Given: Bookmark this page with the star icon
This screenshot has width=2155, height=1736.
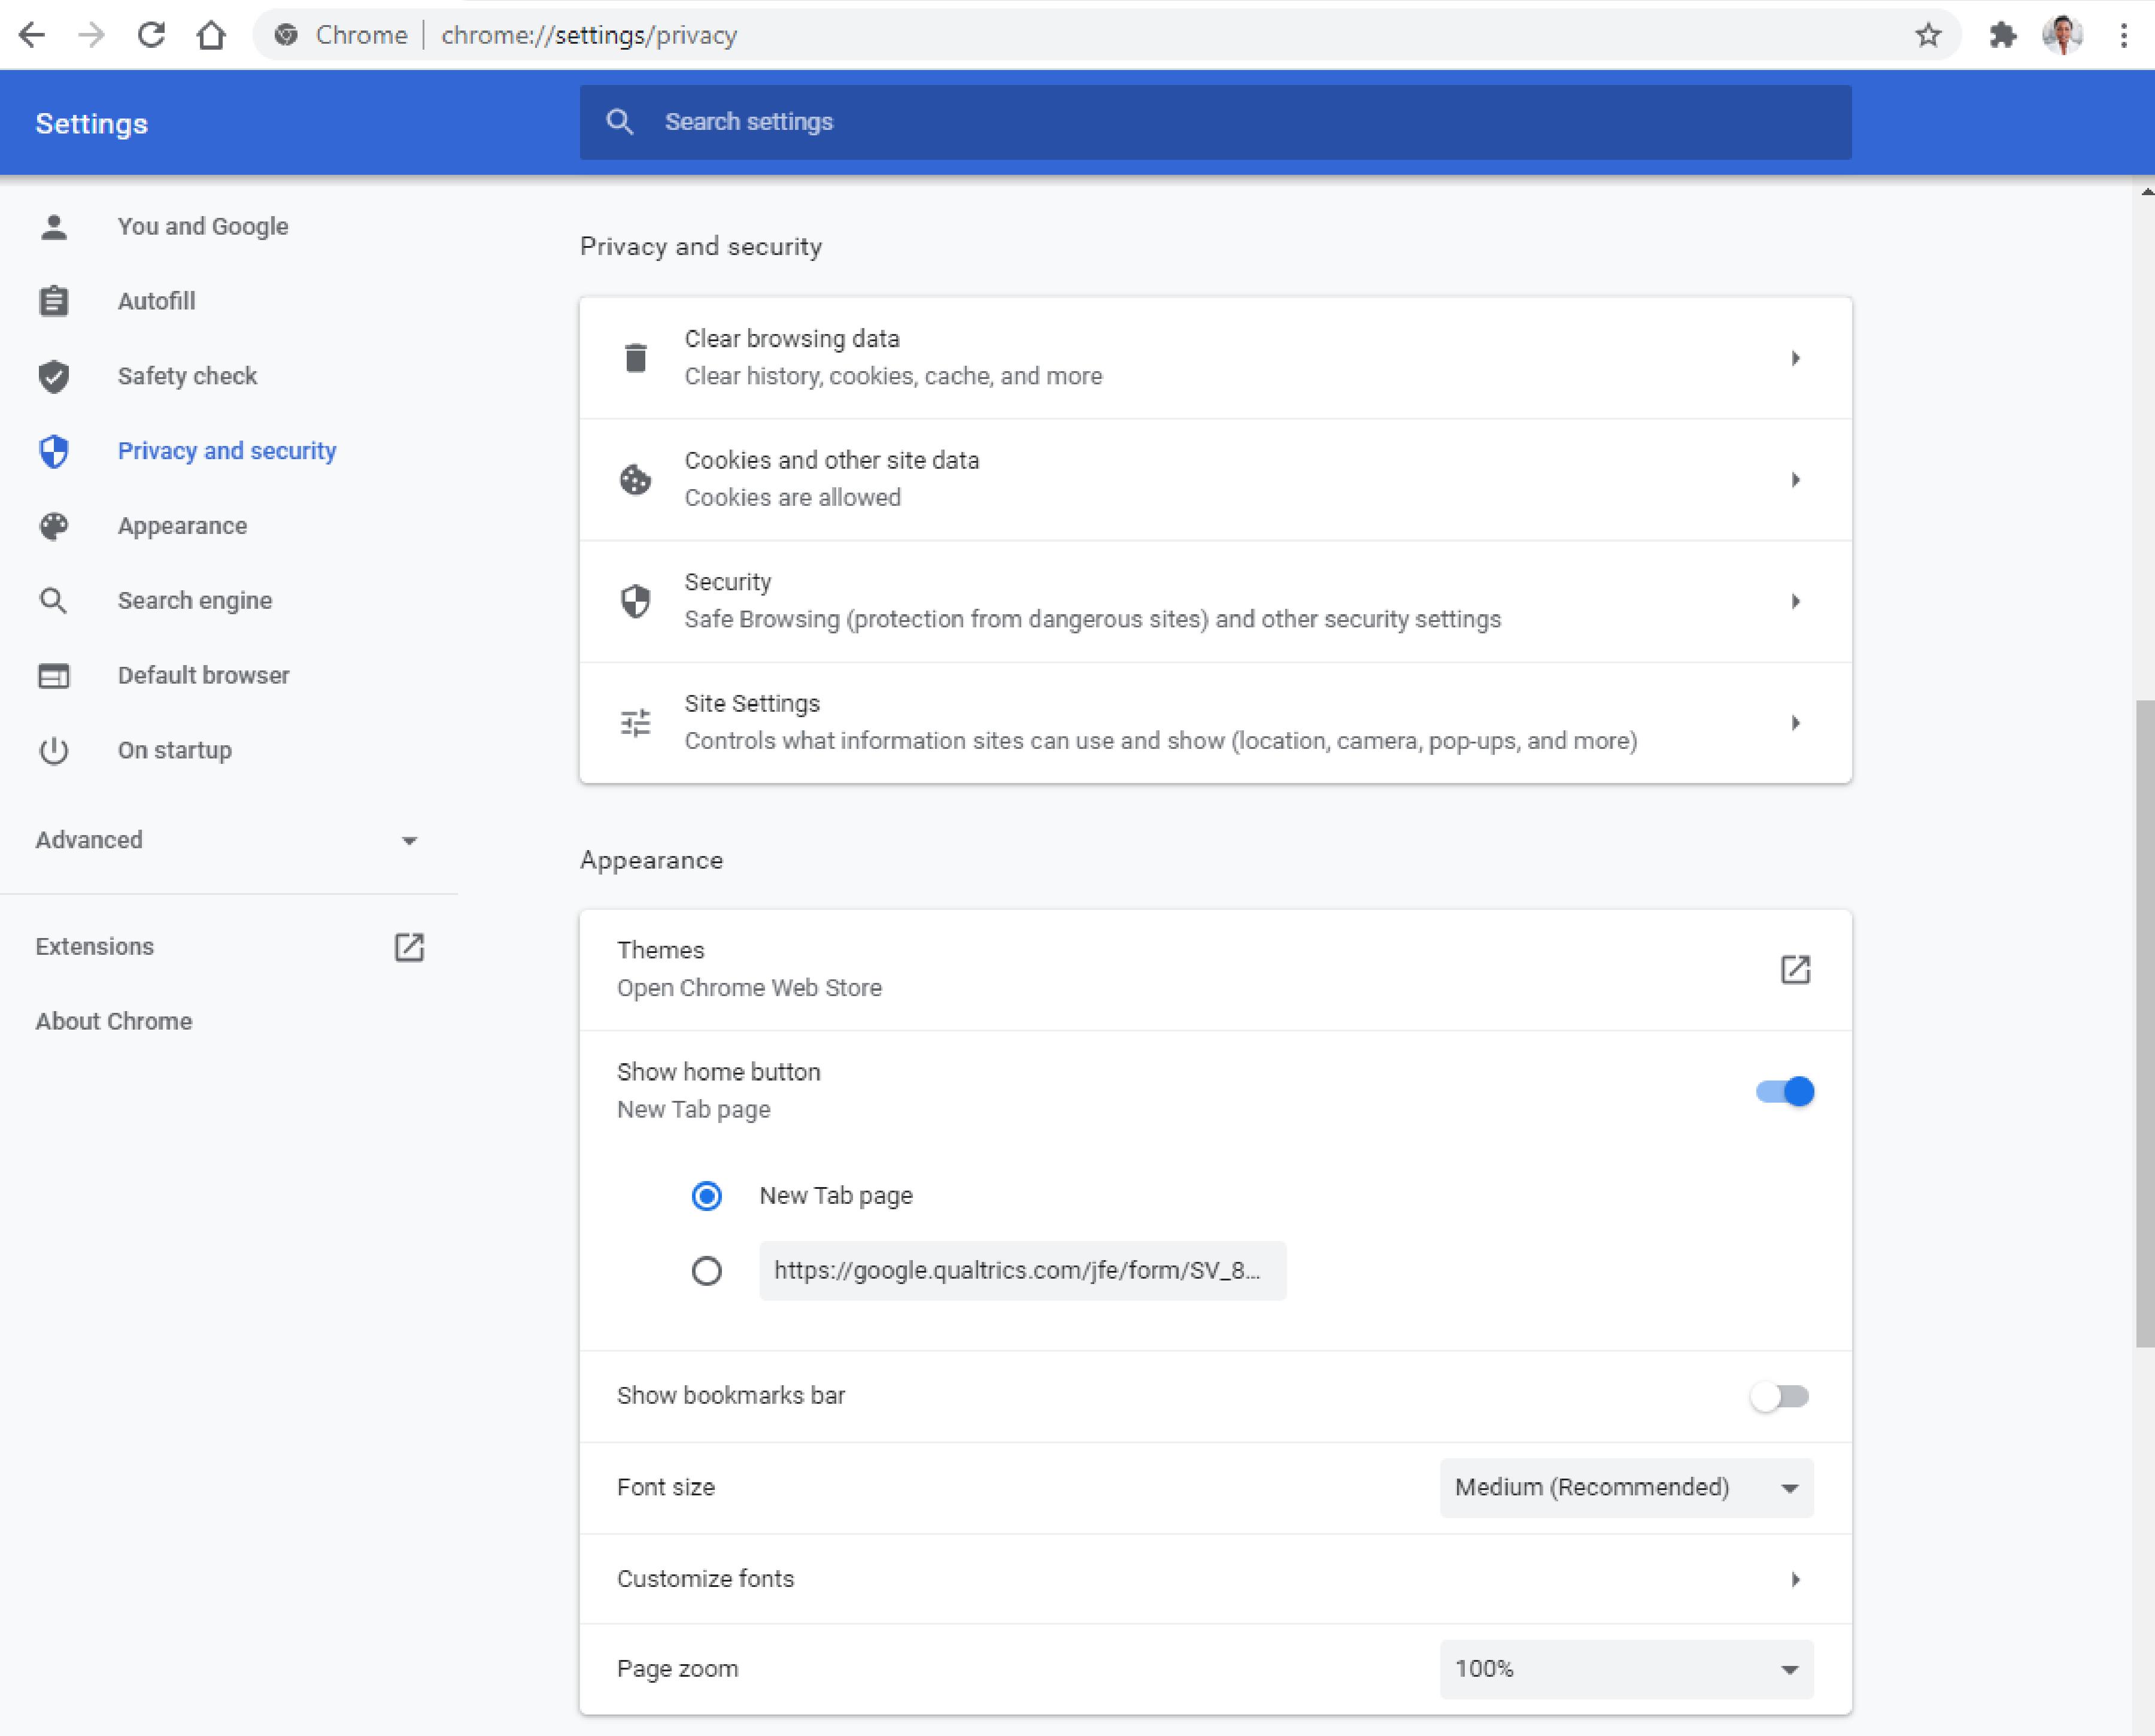Looking at the screenshot, I should point(1928,36).
